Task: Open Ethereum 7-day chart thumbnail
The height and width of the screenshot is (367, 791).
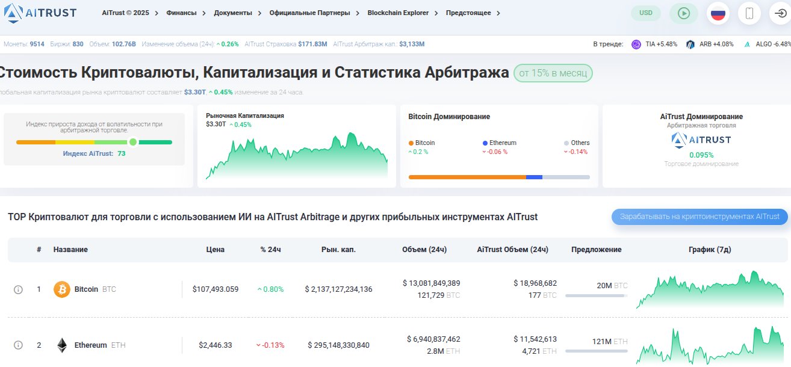Action: tap(710, 345)
